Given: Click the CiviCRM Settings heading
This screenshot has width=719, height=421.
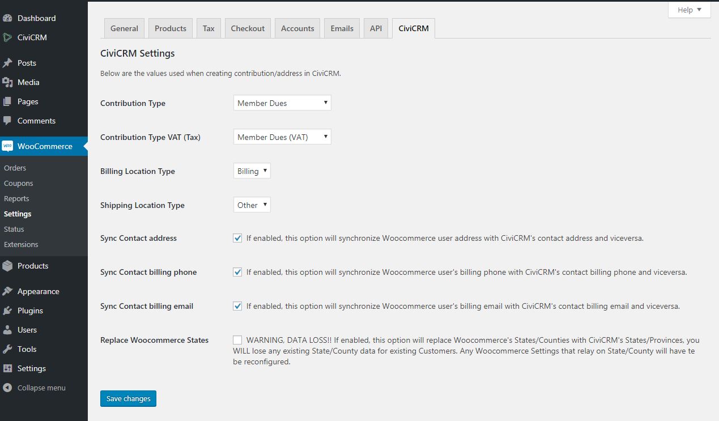Looking at the screenshot, I should pos(138,53).
